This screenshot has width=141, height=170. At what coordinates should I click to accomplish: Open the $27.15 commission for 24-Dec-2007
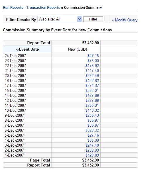pyautogui.click(x=93, y=56)
